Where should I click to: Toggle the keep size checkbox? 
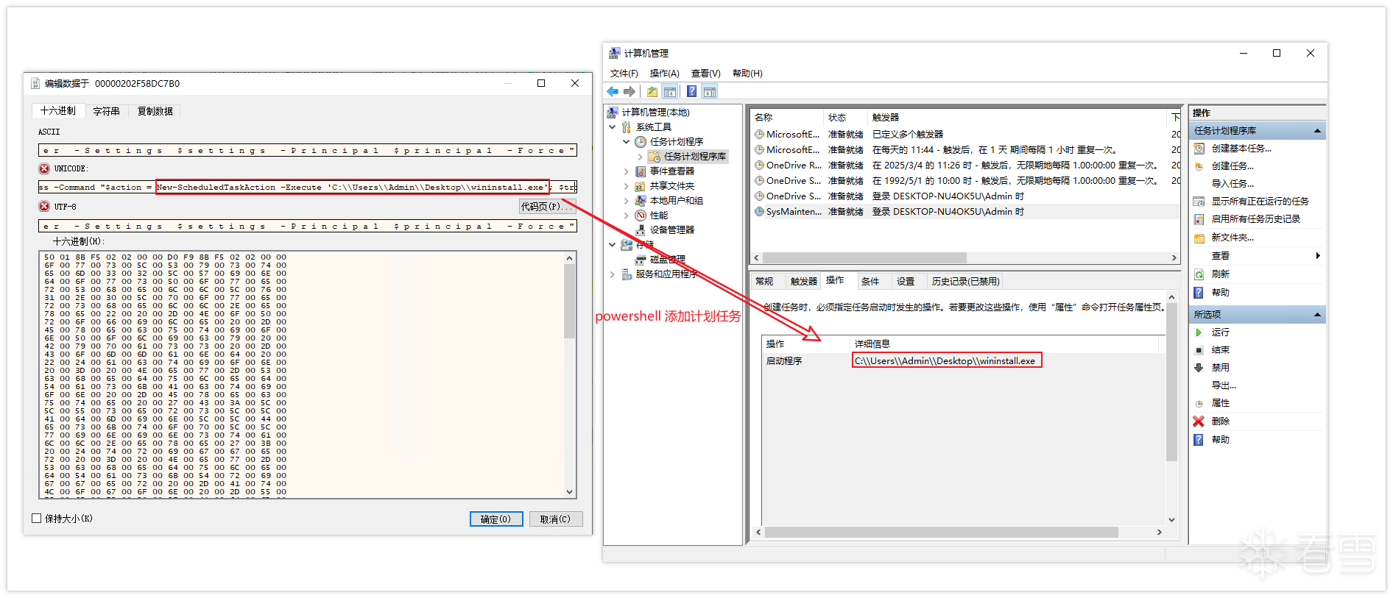(37, 519)
